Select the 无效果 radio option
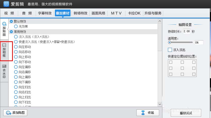Screen dimensions: 211x118 pyautogui.click(x=16, y=26)
